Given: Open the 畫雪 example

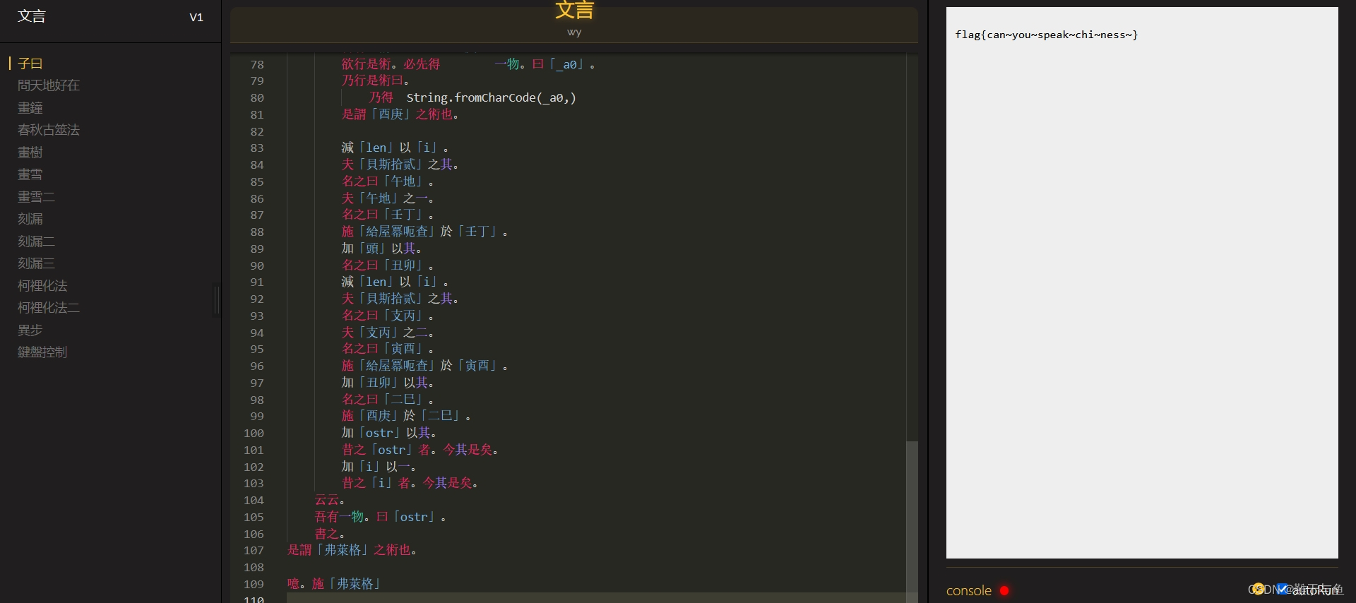Looking at the screenshot, I should 30,174.
